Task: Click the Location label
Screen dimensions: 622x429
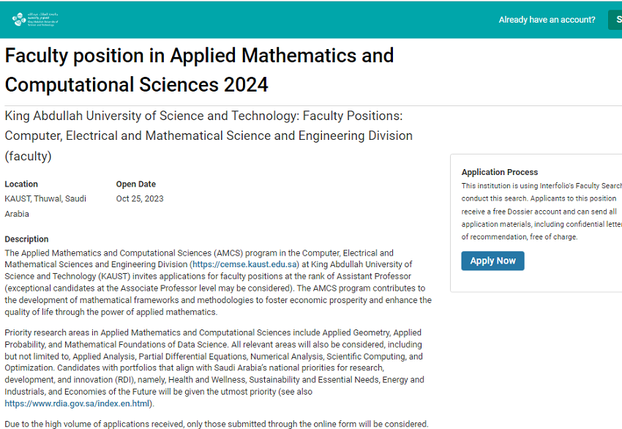Action: click(21, 184)
